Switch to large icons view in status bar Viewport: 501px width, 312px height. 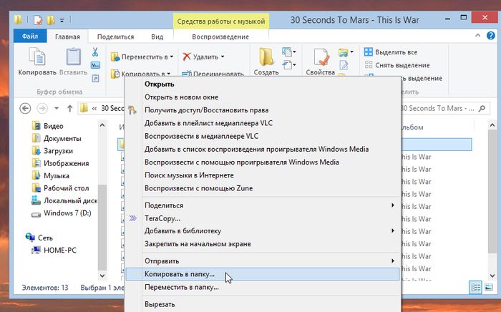pos(489,288)
